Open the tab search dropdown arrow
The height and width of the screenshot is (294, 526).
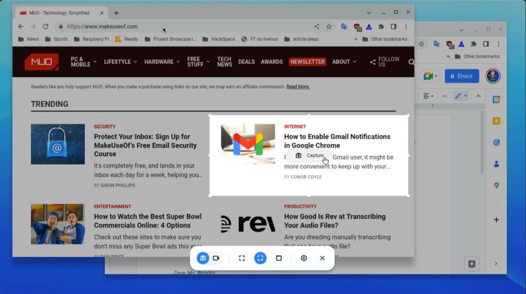click(369, 13)
